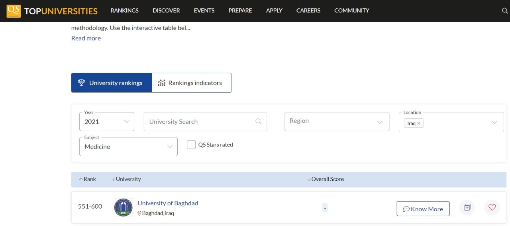510x226 pixels.
Task: Sort by Rank column arrow
Action: coord(81,179)
